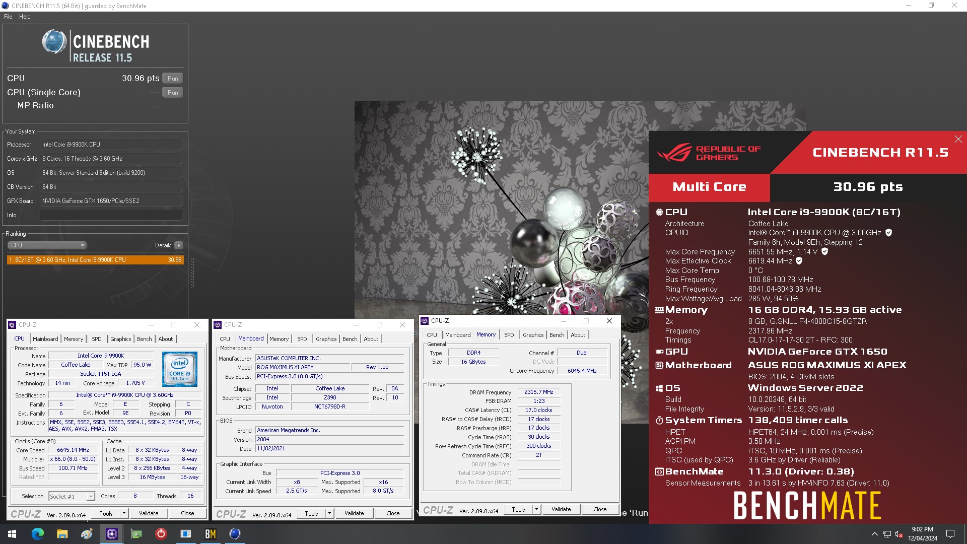Click the Republic of Gamers logo
The image size is (967, 544).
710,153
